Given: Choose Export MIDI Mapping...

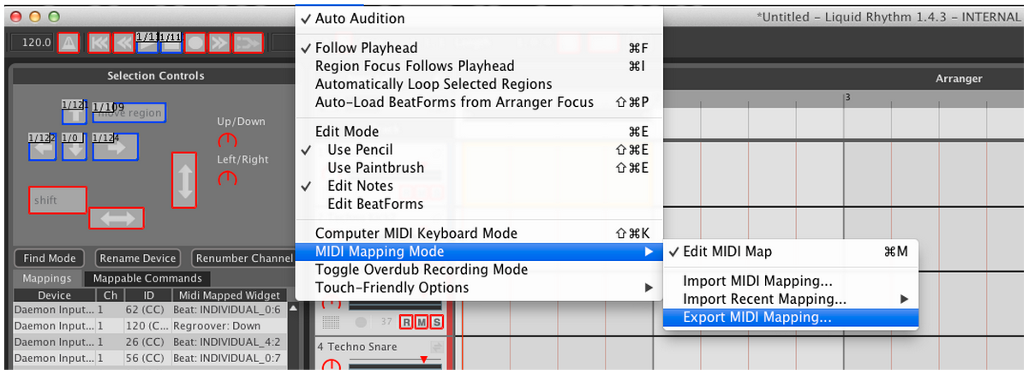Looking at the screenshot, I should (x=791, y=318).
